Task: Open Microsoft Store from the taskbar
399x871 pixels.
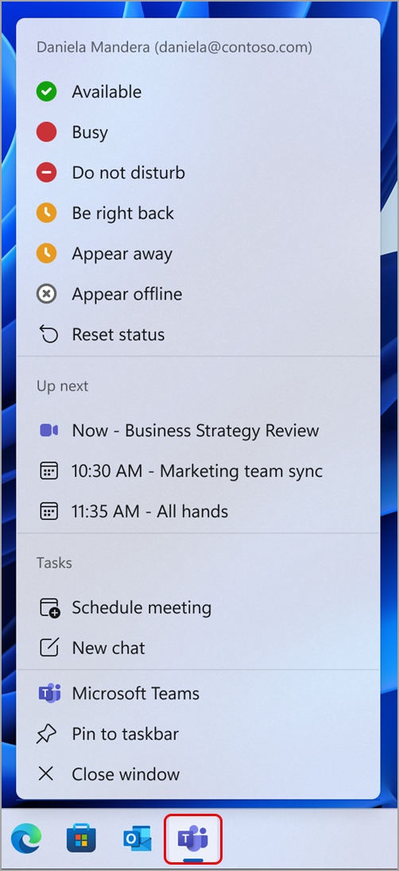Action: (x=81, y=838)
